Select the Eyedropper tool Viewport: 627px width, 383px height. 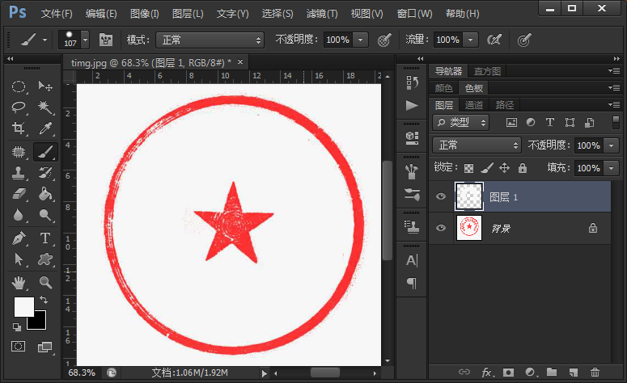[45, 128]
